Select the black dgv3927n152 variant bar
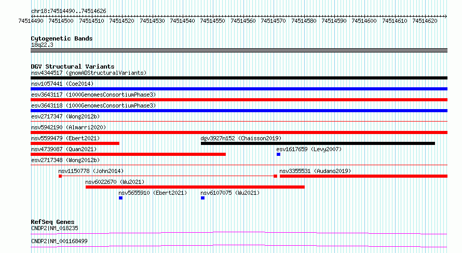Viewport: 462px width, 253px height. [x=318, y=143]
